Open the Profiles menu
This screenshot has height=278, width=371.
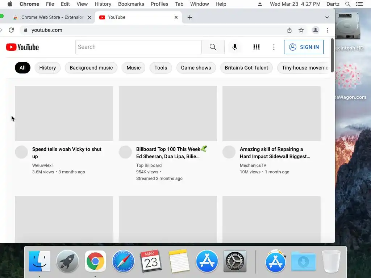[159, 4]
